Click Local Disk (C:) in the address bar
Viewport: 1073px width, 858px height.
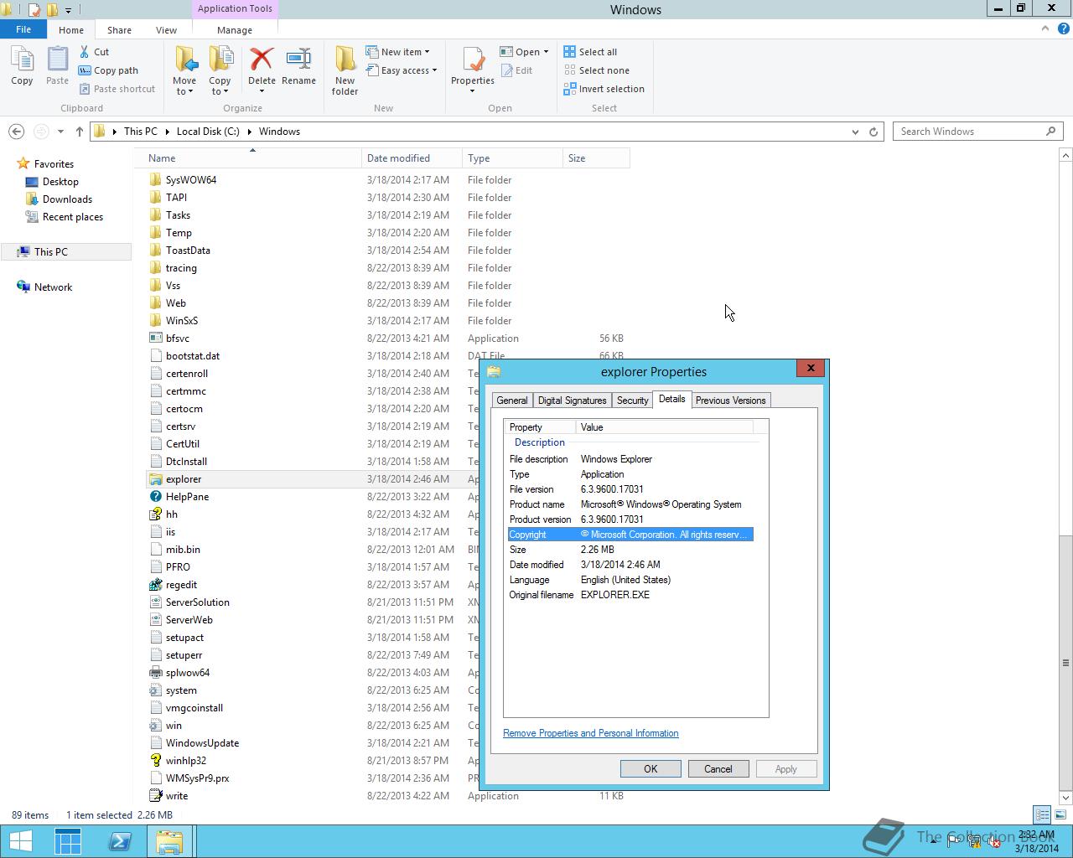pyautogui.click(x=208, y=132)
